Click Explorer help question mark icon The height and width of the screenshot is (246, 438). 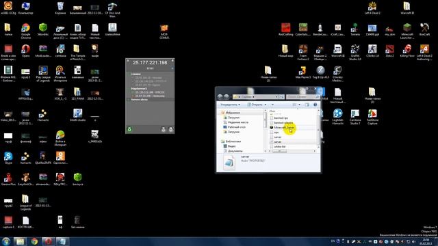pos(315,105)
